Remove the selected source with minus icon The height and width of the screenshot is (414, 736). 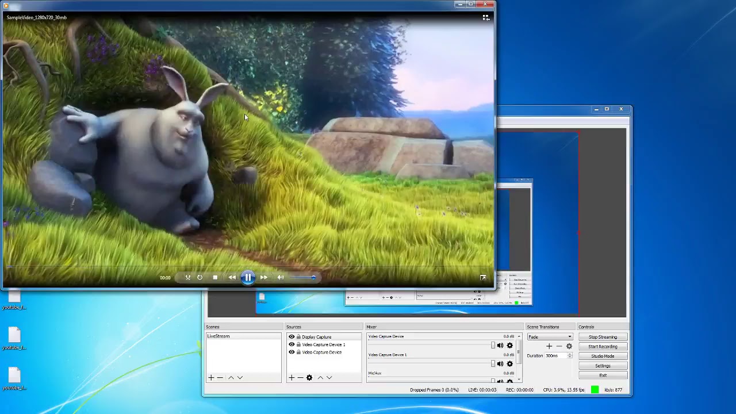point(300,378)
